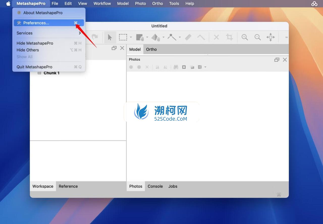Screen dimensions: 323x224
Task: Click the Redo arrow in toolbar
Action: point(95,37)
